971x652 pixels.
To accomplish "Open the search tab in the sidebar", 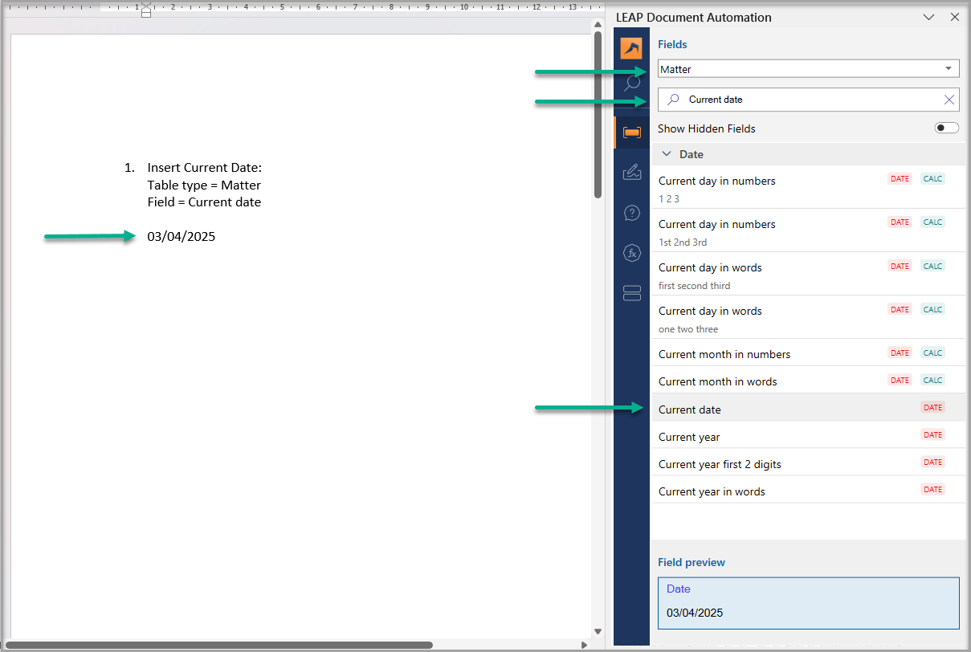I will [632, 83].
